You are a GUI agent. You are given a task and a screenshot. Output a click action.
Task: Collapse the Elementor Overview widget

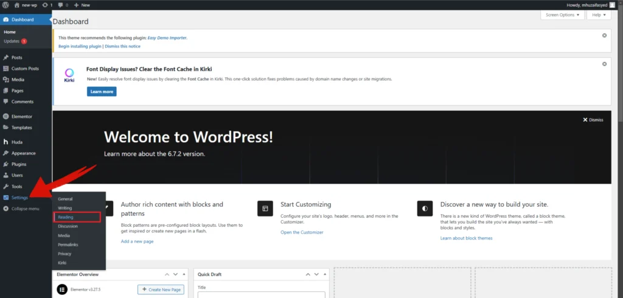click(x=184, y=274)
